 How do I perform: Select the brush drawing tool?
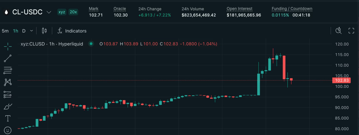point(8,107)
